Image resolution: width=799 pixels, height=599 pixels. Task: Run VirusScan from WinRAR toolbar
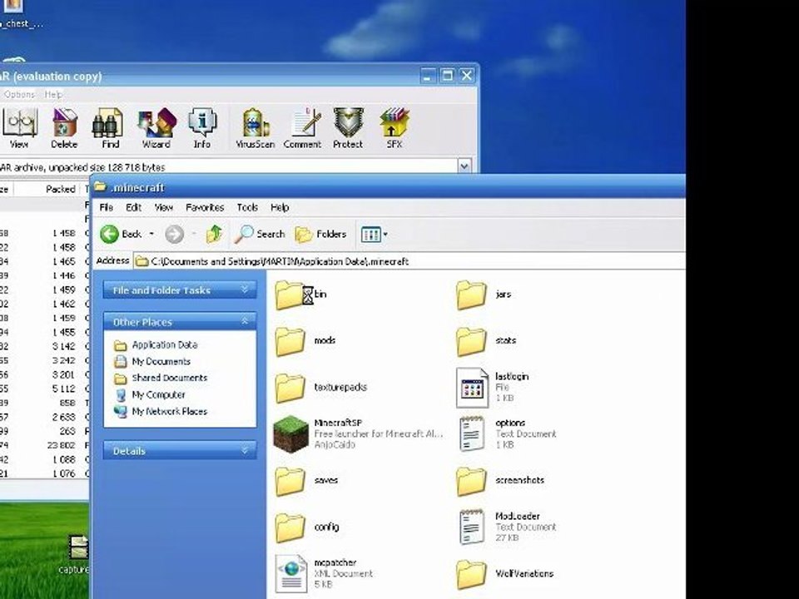tap(255, 128)
